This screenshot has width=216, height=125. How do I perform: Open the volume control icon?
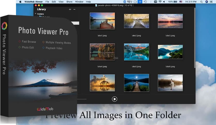click(x=164, y=2)
